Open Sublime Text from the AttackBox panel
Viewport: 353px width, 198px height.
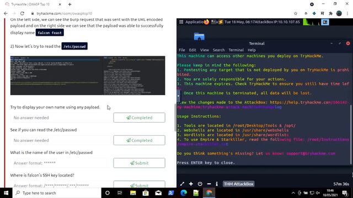click(x=221, y=22)
